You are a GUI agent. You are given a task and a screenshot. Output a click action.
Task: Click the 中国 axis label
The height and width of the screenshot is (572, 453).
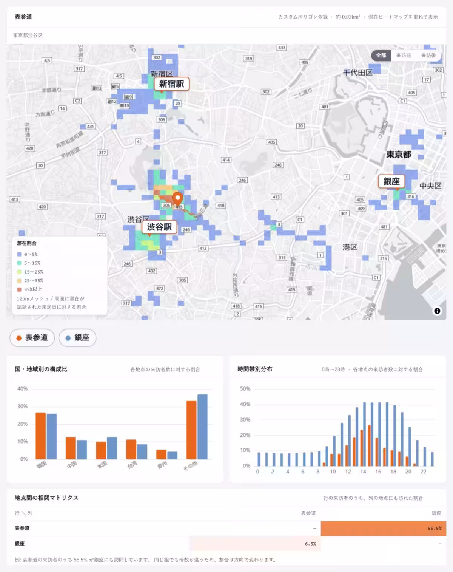72,465
